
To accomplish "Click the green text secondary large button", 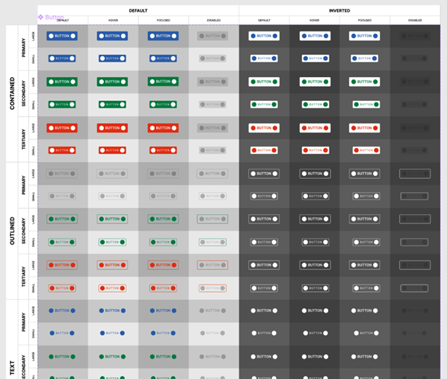I will click(63, 356).
